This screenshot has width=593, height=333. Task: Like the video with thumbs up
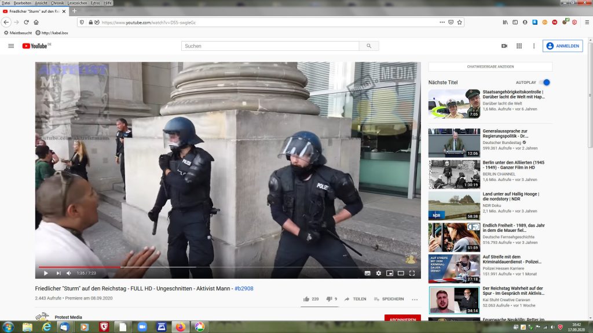click(306, 299)
